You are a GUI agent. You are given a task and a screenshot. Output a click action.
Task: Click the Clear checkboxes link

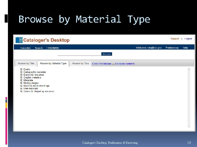102,64
